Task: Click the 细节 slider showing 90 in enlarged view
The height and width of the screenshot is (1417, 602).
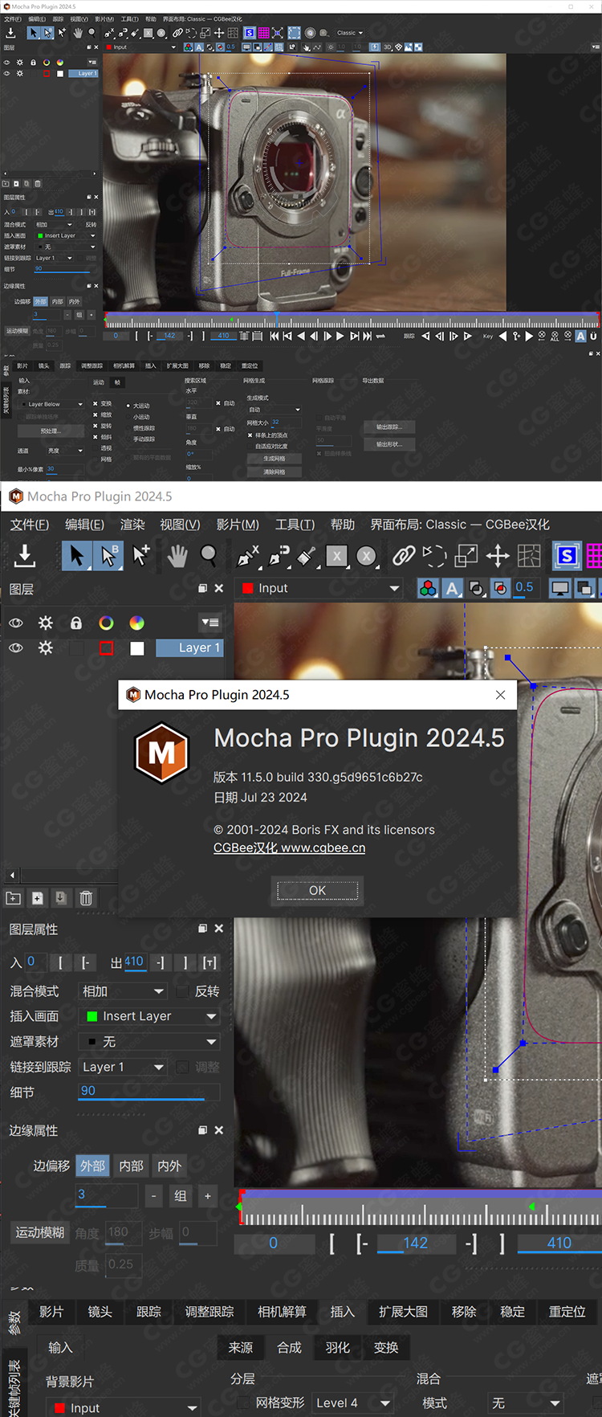Action: coord(148,1092)
